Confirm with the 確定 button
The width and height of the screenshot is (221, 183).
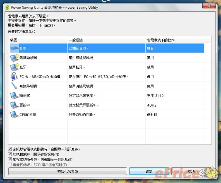click(149, 172)
